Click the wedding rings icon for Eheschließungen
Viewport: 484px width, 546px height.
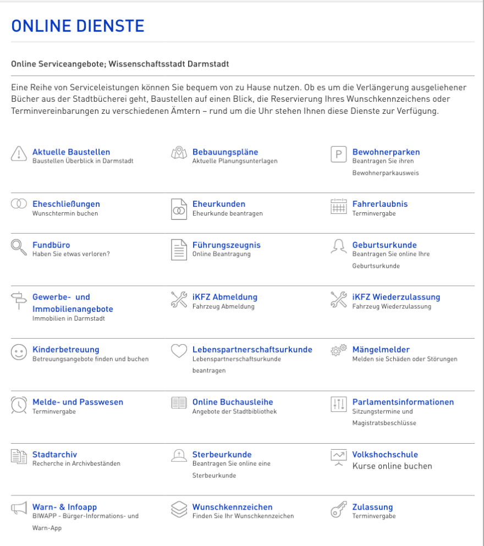pyautogui.click(x=19, y=204)
